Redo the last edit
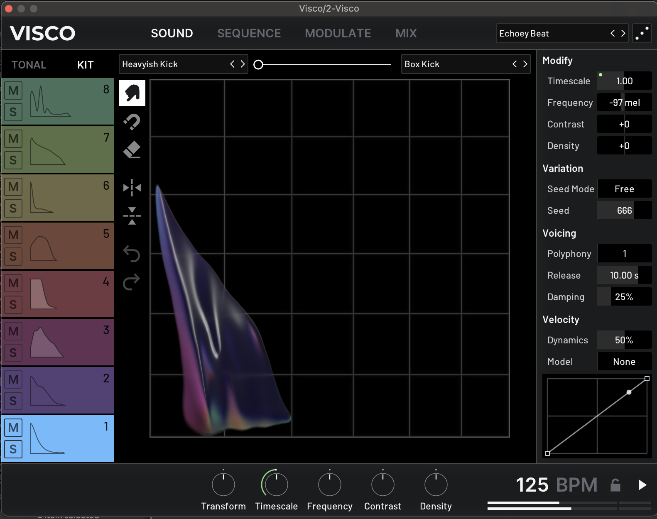 pos(132,282)
